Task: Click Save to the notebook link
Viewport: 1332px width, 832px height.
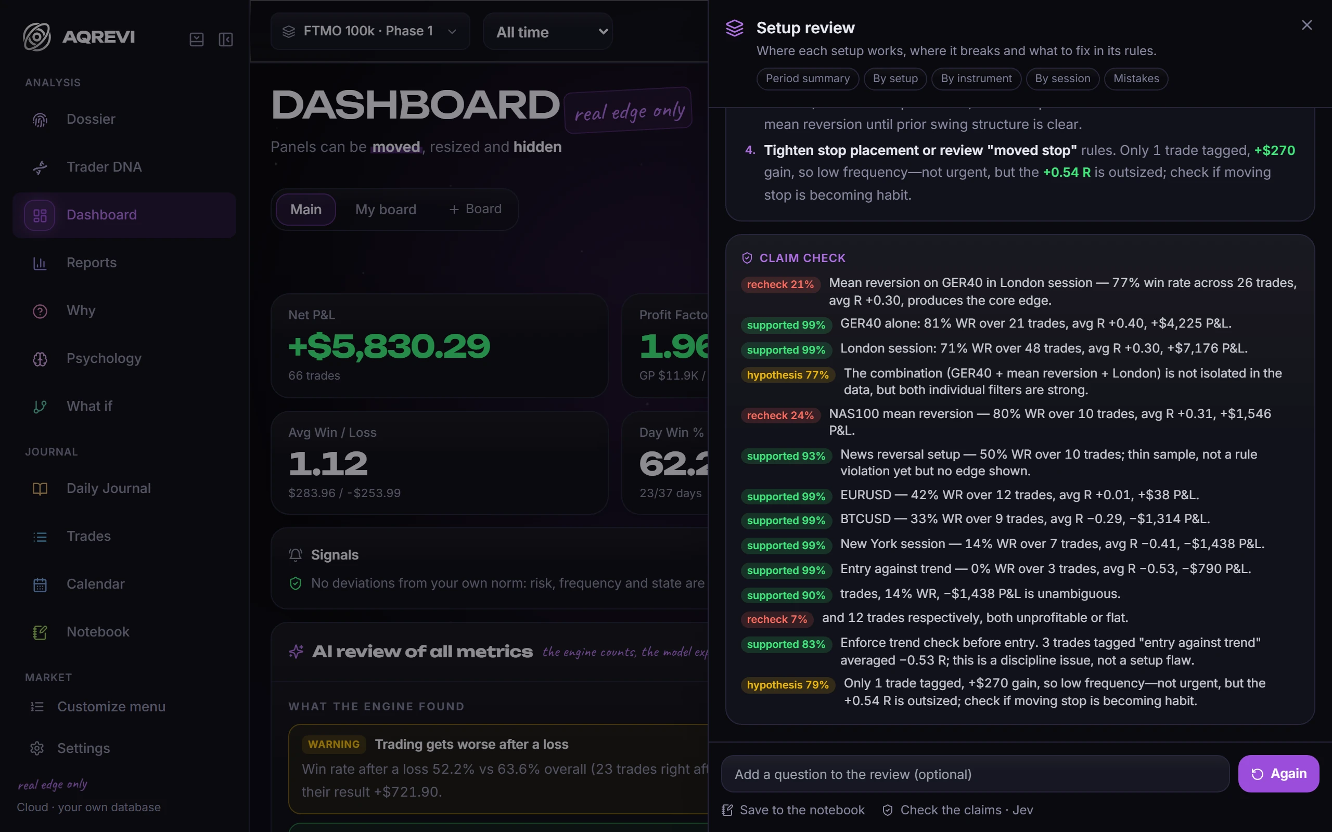Action: (793, 810)
